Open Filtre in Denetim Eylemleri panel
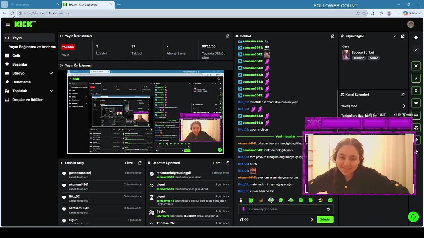Image resolution: width=424 pixels, height=238 pixels. pos(217,163)
